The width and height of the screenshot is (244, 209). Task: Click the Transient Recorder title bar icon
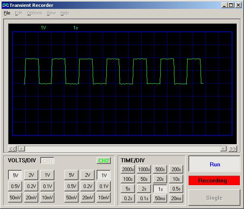(5, 5)
